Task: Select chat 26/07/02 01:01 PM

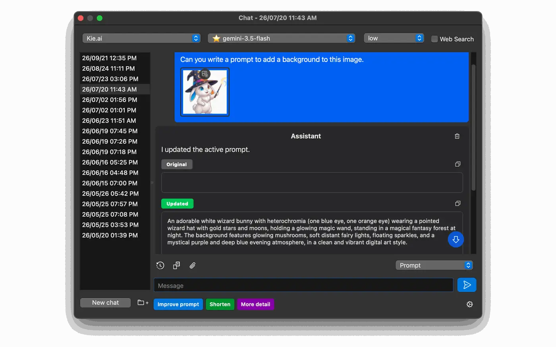Action: point(115,110)
